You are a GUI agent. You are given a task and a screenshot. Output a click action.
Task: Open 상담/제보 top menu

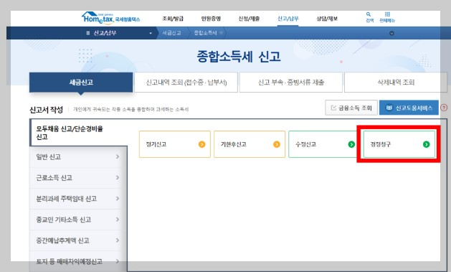click(x=327, y=19)
